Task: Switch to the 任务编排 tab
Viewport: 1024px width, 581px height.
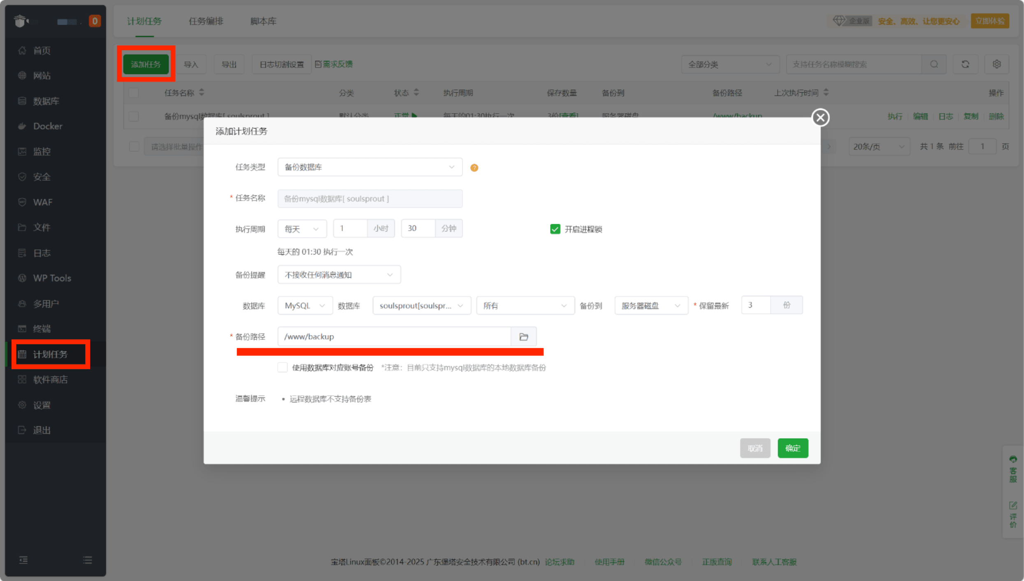Action: [206, 21]
